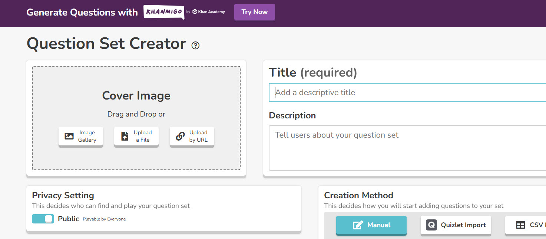Select the Manual creation method
546x239 pixels.
click(371, 225)
